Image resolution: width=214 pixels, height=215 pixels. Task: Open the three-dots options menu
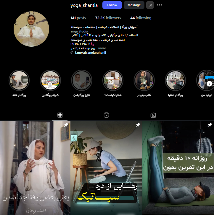[160, 5]
